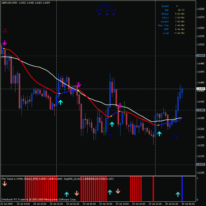This screenshot has width=206, height=206.
Task: Click the 'Spread:' label
Action: (x=165, y=6)
